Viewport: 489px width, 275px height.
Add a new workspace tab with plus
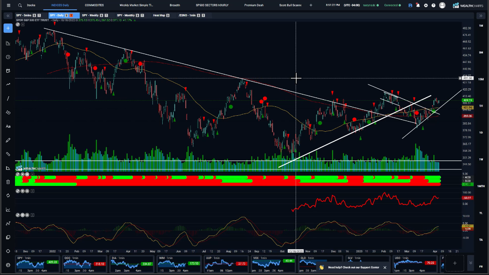(x=311, y=5)
